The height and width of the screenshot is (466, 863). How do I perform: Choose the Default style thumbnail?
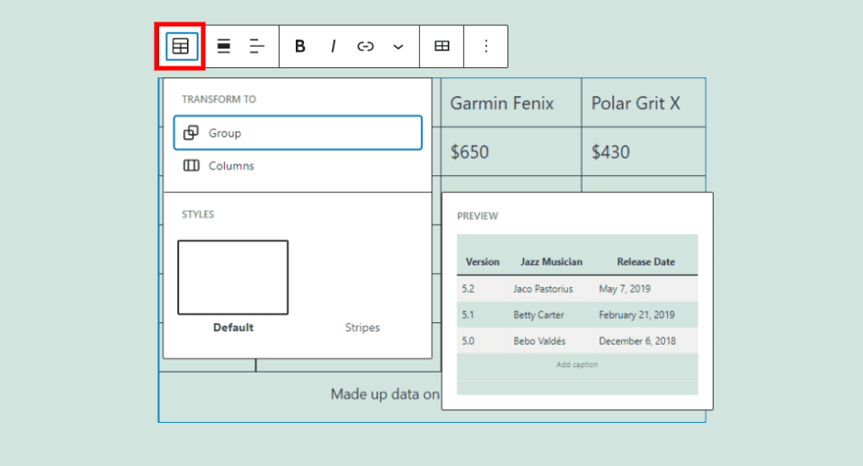click(x=233, y=277)
